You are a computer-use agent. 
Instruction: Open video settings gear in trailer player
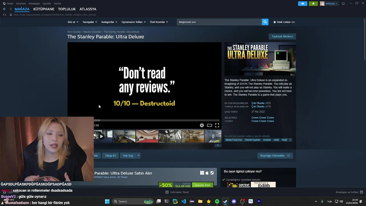(x=202, y=125)
